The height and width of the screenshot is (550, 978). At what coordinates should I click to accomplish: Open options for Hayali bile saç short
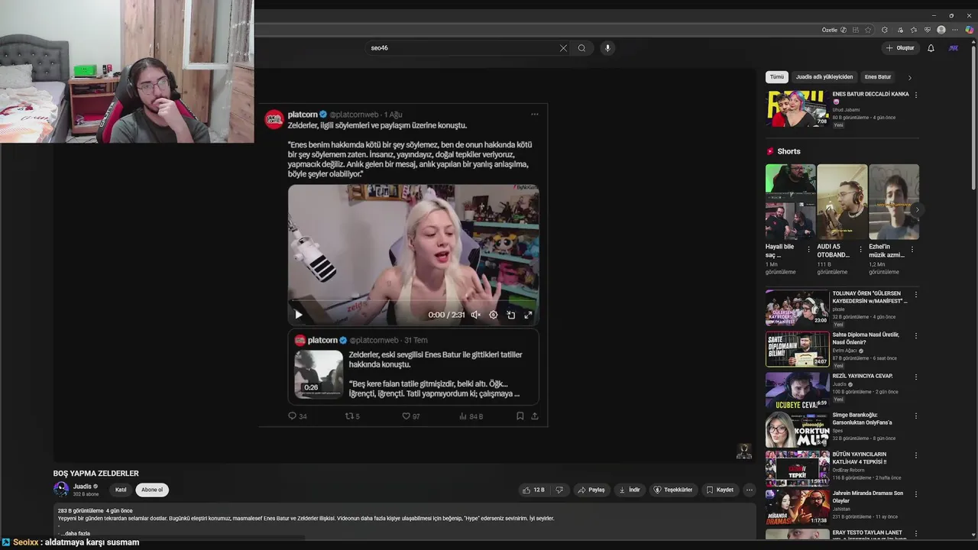[809, 249]
